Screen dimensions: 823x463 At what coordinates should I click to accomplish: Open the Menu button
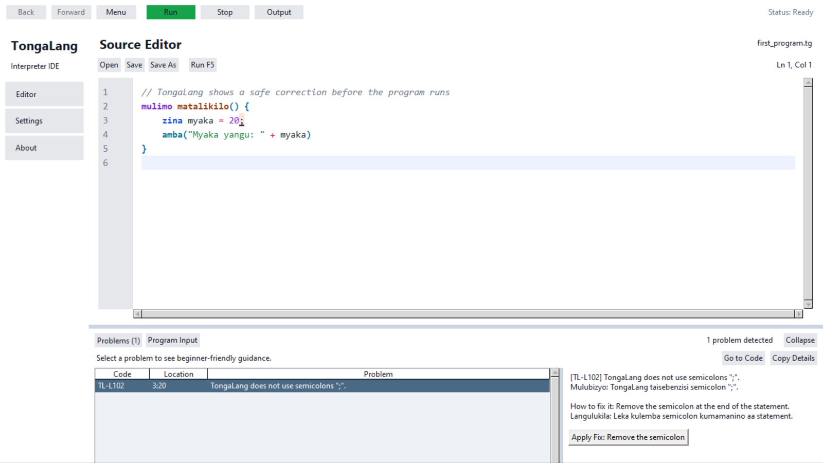pyautogui.click(x=116, y=12)
